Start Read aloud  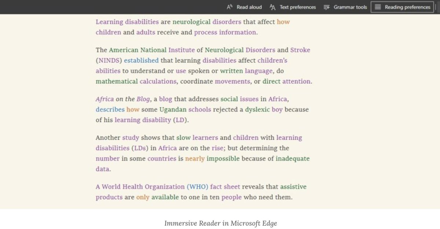[244, 7]
